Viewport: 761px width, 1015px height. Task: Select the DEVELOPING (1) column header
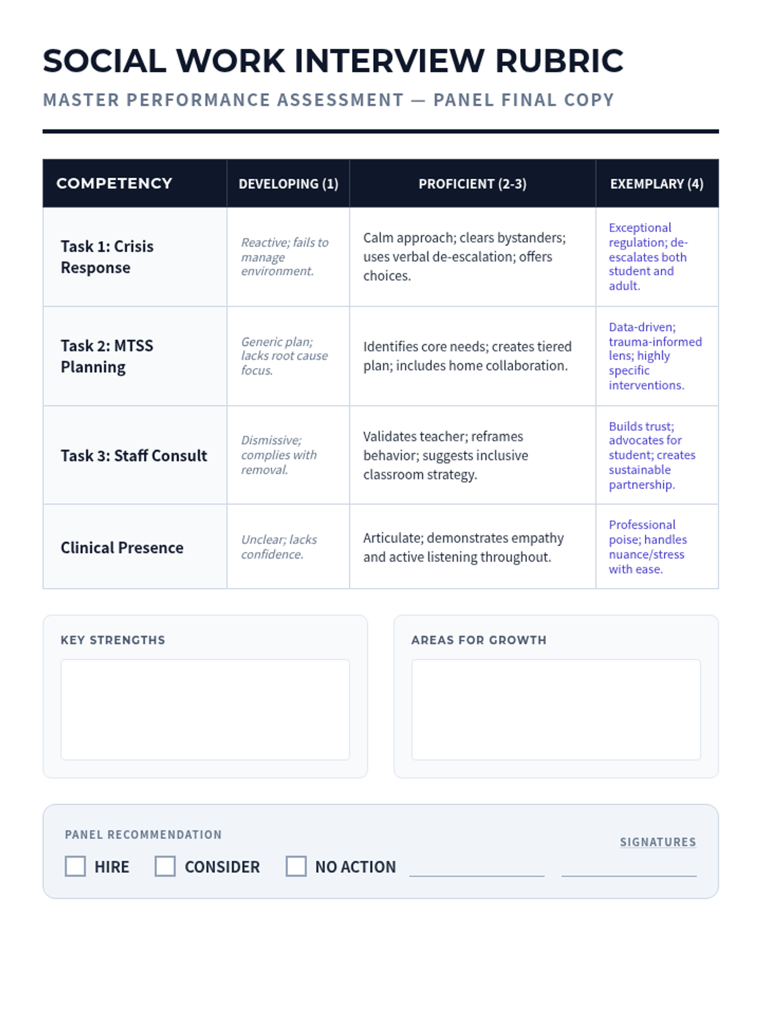coord(288,183)
